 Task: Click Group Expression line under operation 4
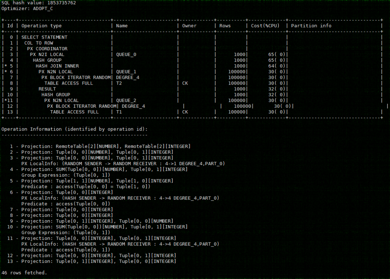coord(66,175)
